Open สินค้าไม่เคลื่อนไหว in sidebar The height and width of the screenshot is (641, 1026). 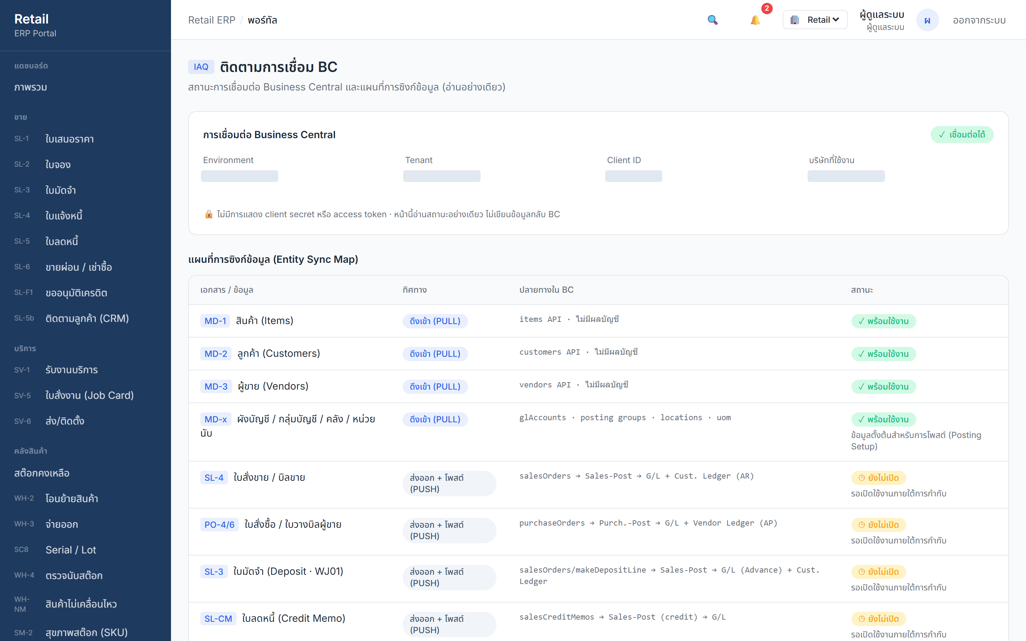point(85,604)
